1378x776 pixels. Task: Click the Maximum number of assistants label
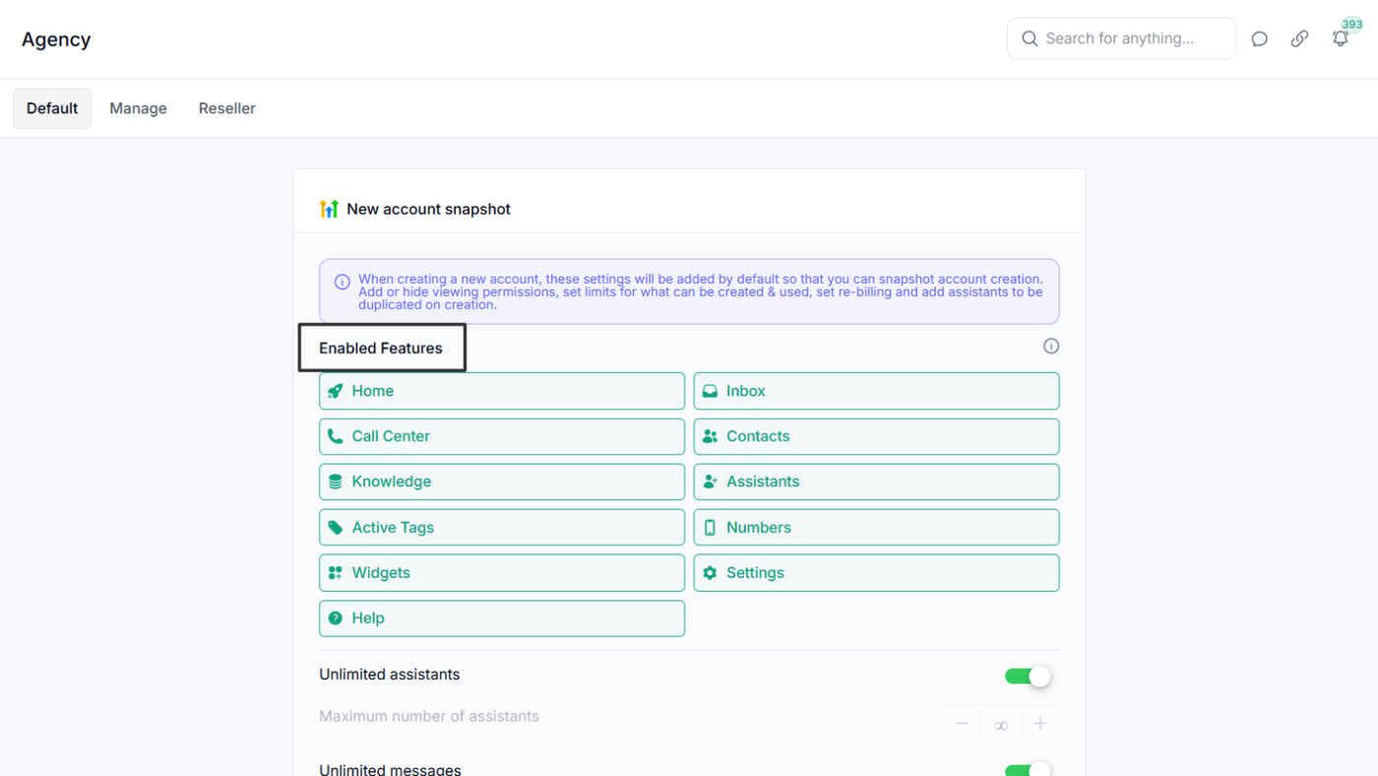coord(429,716)
